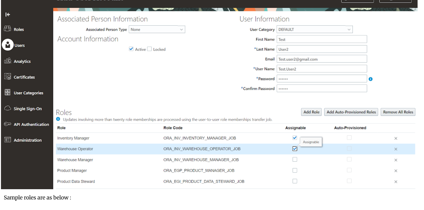Image resolution: width=424 pixels, height=210 pixels.
Task: Open Certificates from the sidebar
Action: 8,77
